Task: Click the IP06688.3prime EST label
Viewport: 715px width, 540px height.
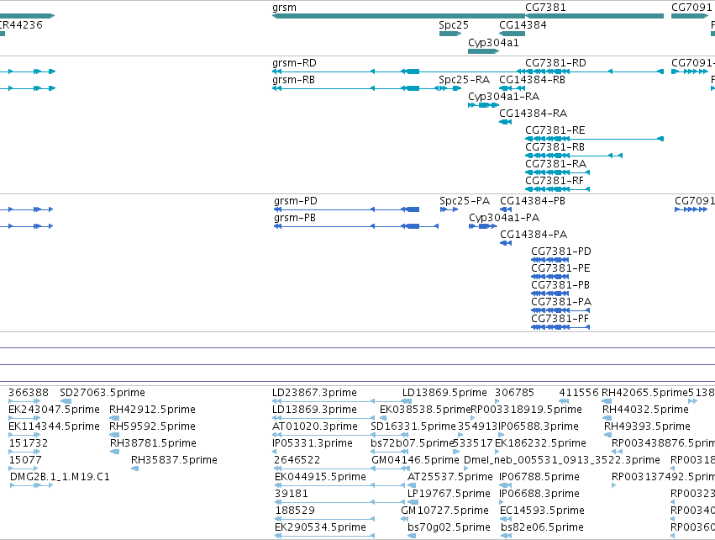Action: (539, 494)
